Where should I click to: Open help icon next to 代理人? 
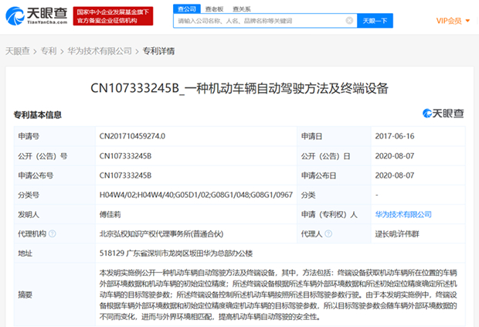click(x=328, y=233)
